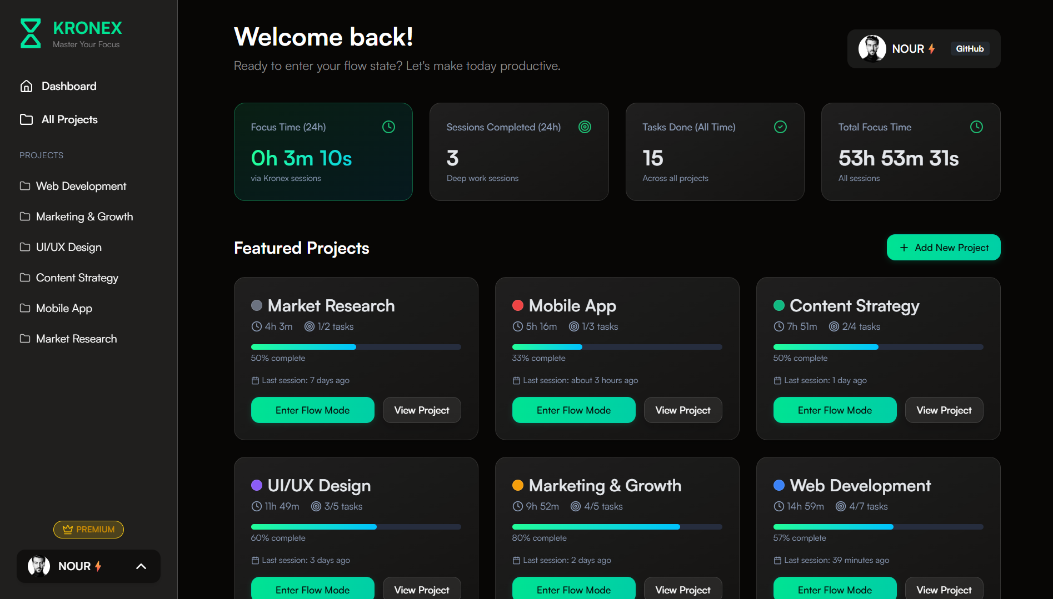Open Marketing & Growth in sidebar projects
1053x599 pixels.
click(84, 217)
